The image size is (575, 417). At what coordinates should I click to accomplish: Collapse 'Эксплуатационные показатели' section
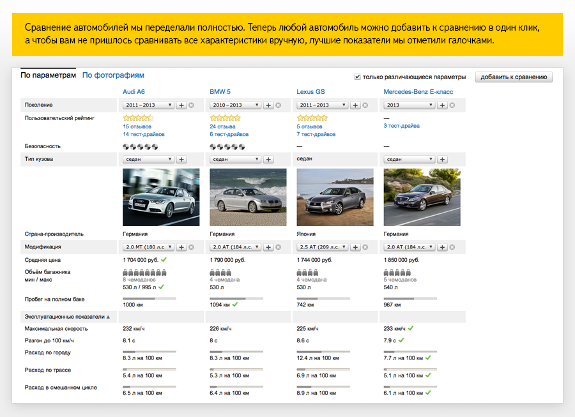(67, 317)
